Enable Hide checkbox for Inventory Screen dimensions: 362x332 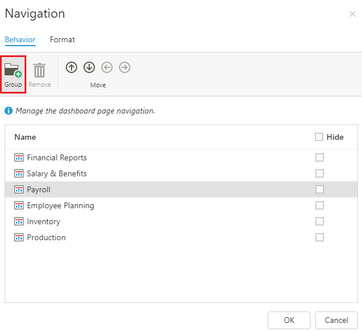point(320,221)
